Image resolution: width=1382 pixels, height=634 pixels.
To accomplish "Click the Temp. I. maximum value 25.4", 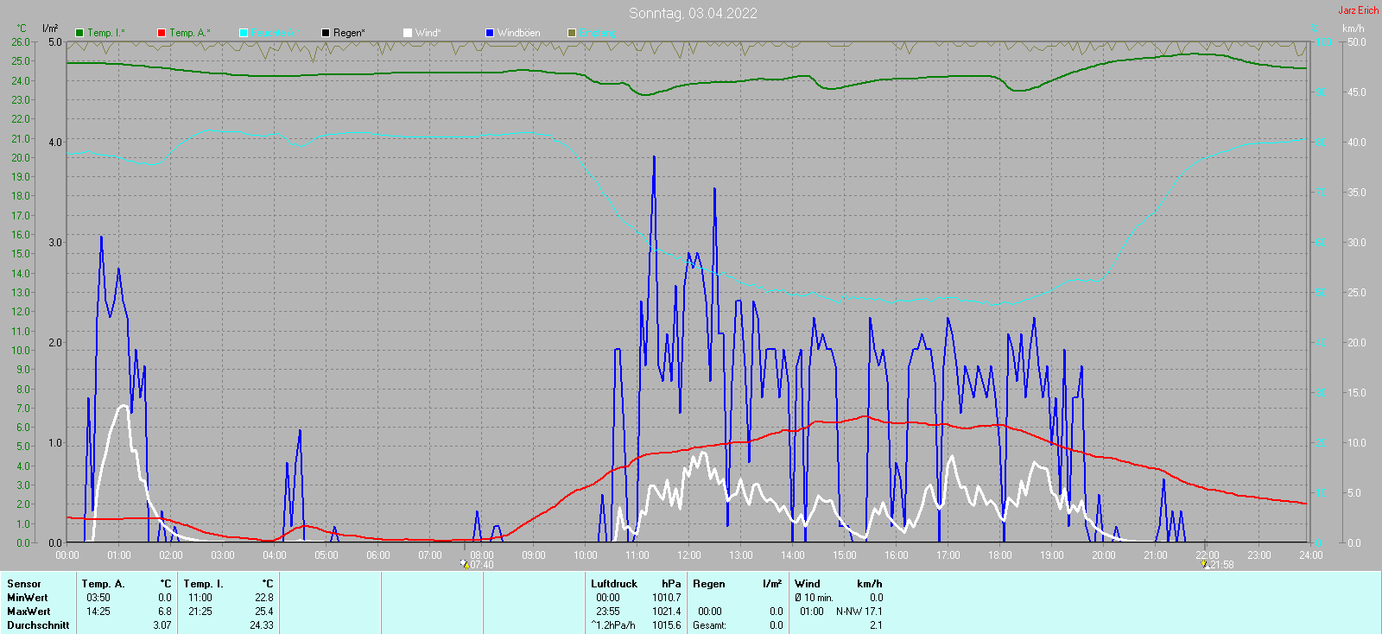I will pos(263,612).
